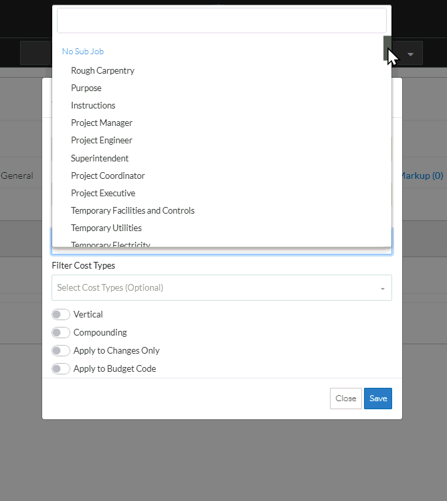Click the Close button

[346, 399]
